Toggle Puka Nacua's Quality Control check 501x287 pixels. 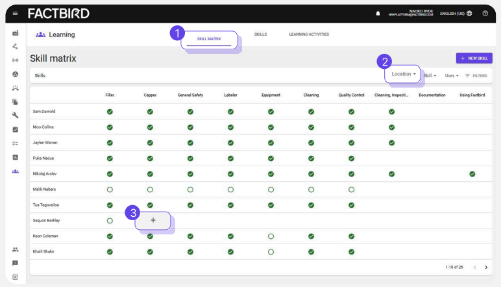click(x=352, y=158)
